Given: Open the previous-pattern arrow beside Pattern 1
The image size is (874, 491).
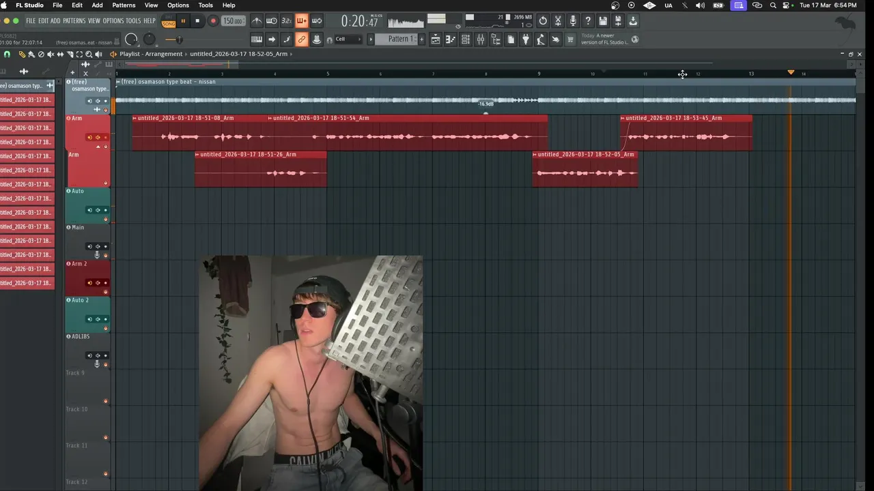Looking at the screenshot, I should coord(371,40).
